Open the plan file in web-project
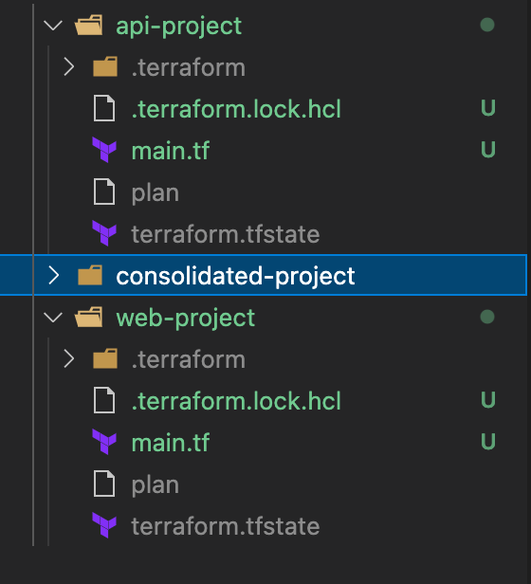 pyautogui.click(x=155, y=485)
